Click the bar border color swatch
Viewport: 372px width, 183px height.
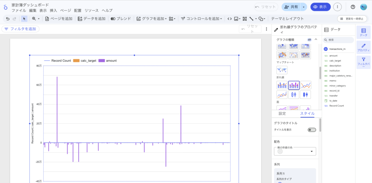click(280, 152)
